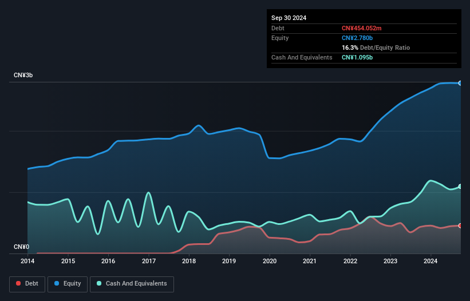
Task: Click the 2022 x-axis label
Action: (350, 261)
